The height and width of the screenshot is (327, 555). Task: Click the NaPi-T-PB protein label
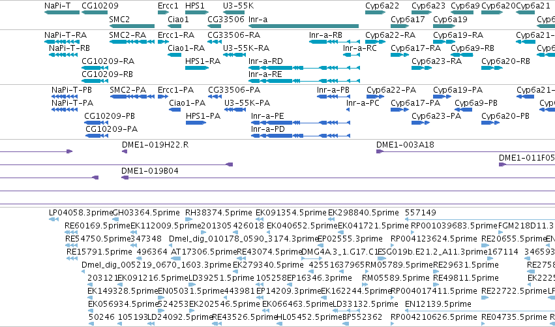[72, 90]
